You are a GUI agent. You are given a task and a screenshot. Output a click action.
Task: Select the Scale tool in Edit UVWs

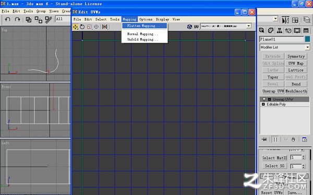pyautogui.click(x=89, y=27)
